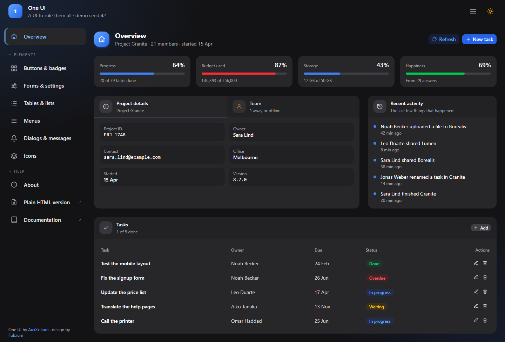Viewport: 505px width, 342px height.
Task: Go to the Icons page
Action: click(45, 156)
